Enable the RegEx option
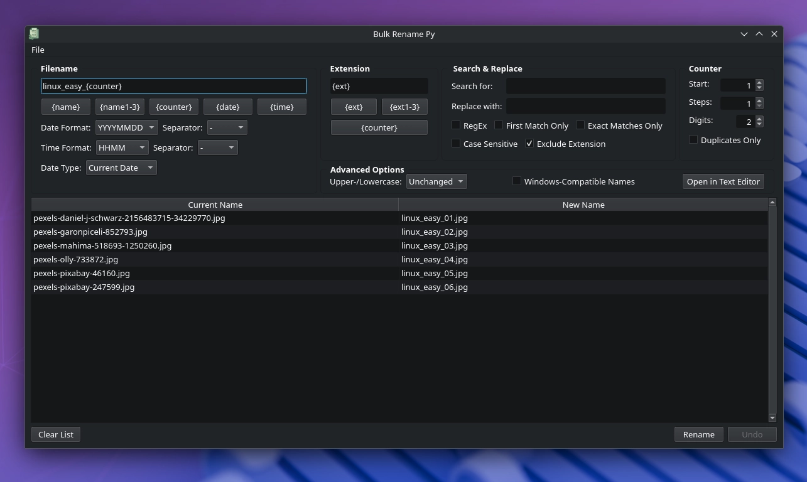This screenshot has height=482, width=807. click(x=456, y=125)
